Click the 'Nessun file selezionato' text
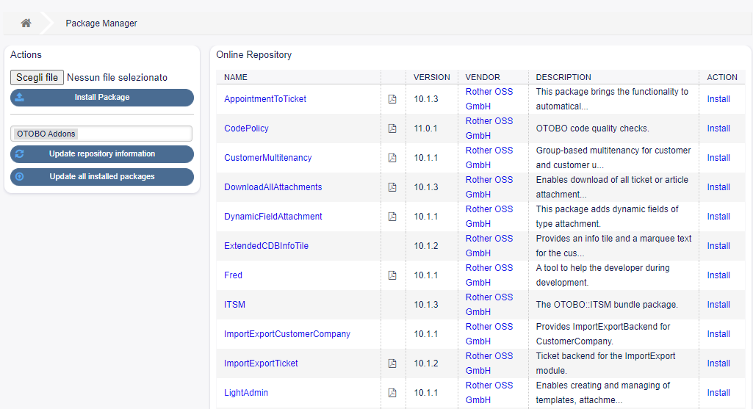 tap(118, 77)
